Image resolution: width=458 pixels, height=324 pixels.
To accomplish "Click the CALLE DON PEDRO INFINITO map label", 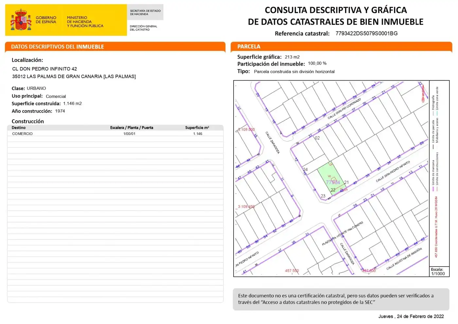I will (393, 172).
